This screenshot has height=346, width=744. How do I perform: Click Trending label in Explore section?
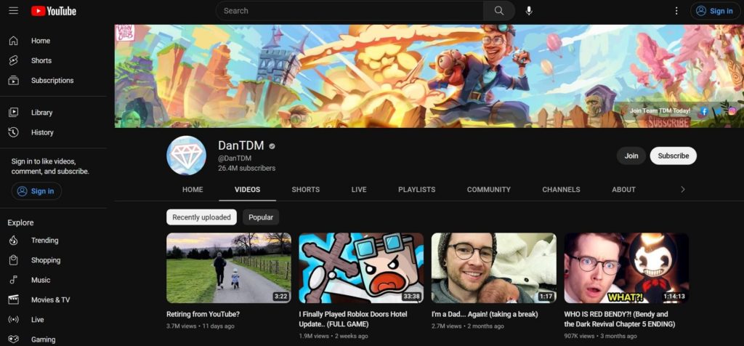point(44,240)
